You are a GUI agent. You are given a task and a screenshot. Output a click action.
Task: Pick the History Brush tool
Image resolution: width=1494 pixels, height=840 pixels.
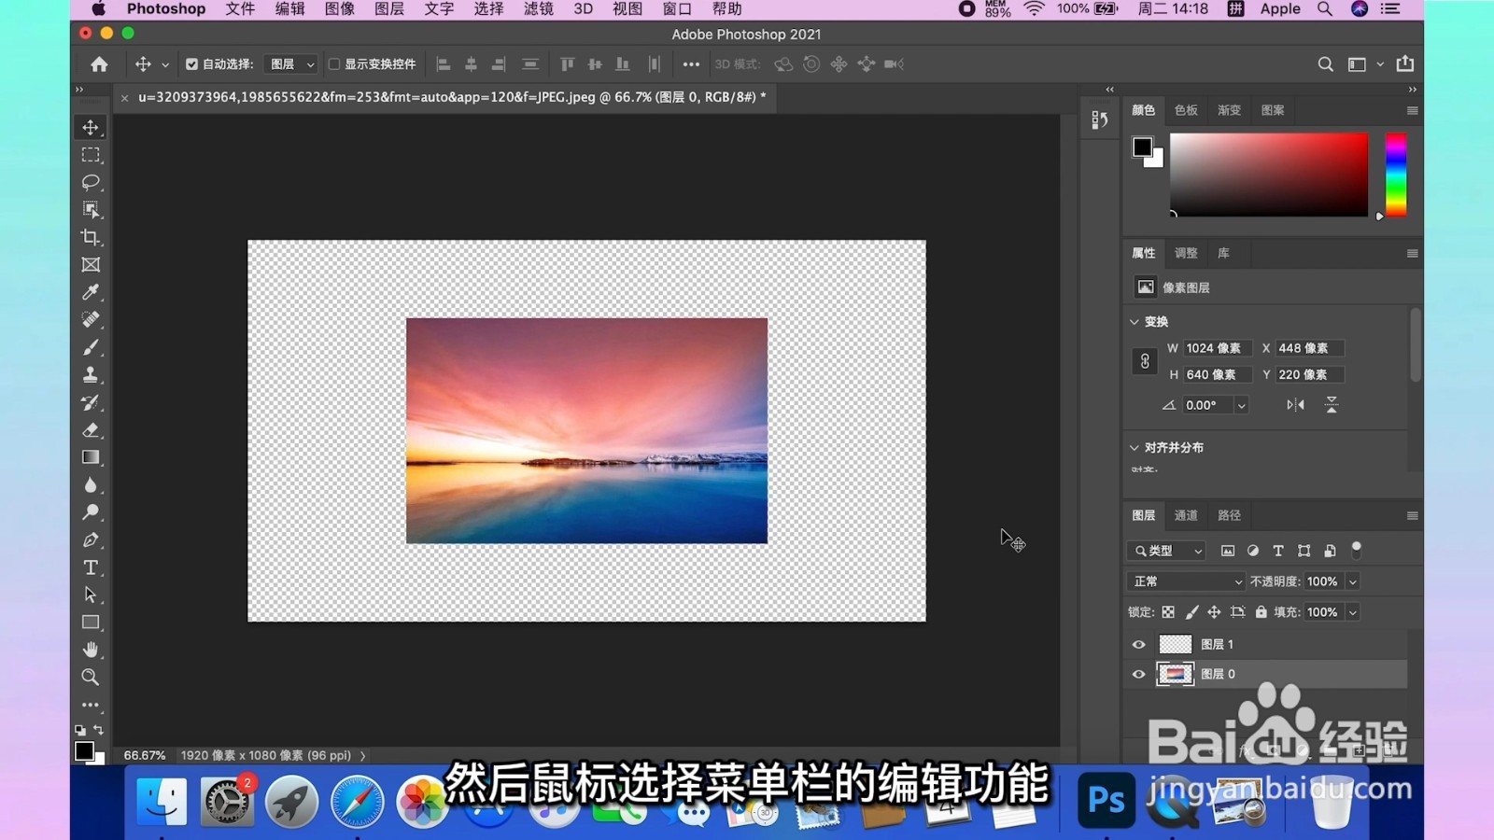coord(91,402)
